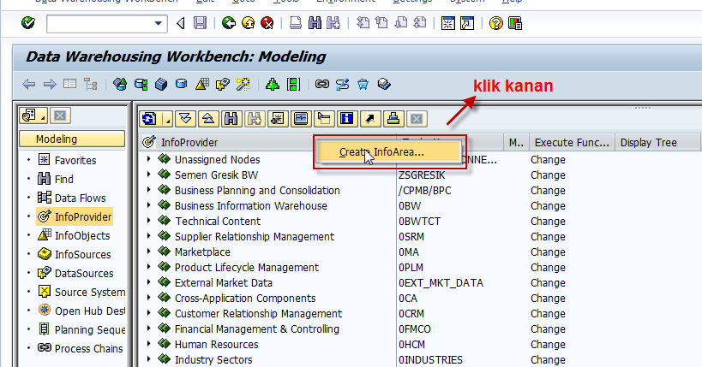Screen dimensions: 702x367
Task: Click the Generate Shortcut icon
Action: [x=467, y=23]
